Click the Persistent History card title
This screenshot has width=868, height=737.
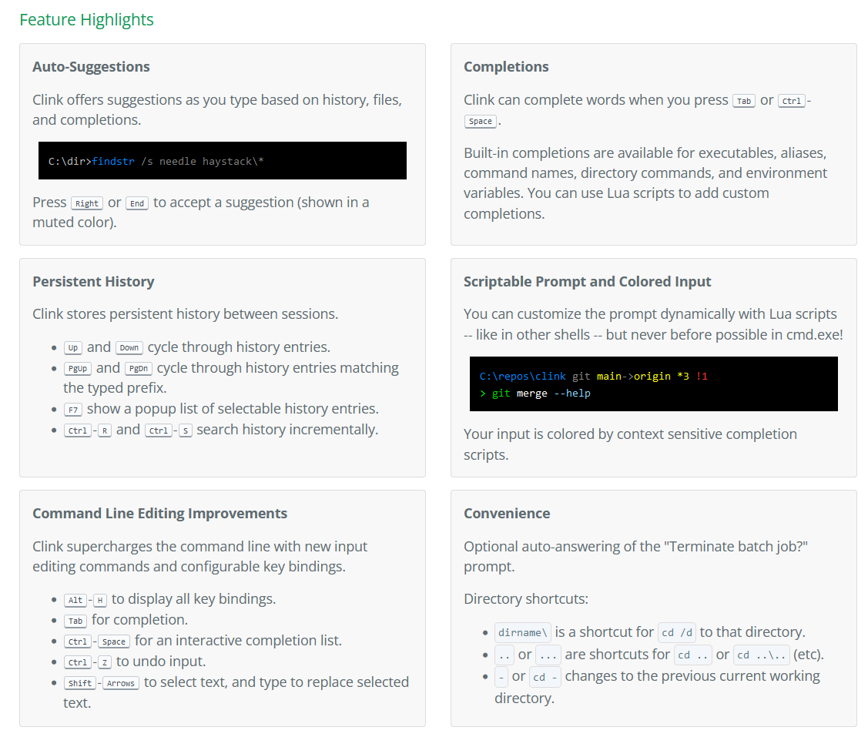pyautogui.click(x=93, y=282)
